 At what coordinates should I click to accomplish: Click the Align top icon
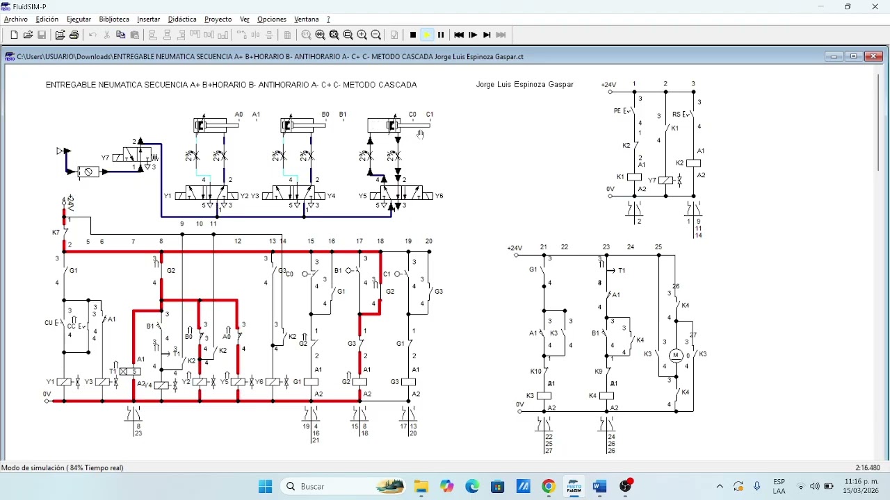tap(195, 35)
